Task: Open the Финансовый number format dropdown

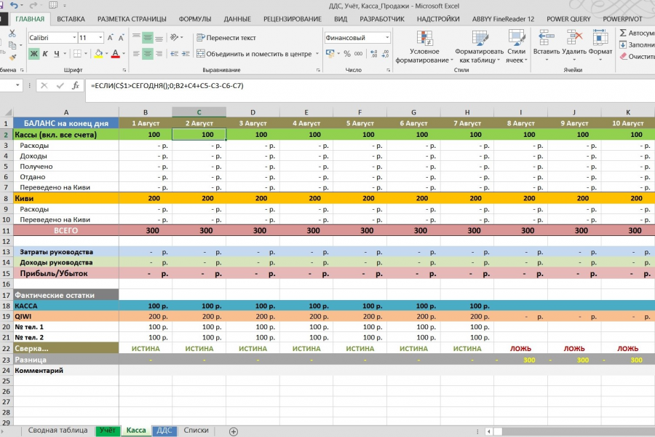Action: tap(387, 38)
